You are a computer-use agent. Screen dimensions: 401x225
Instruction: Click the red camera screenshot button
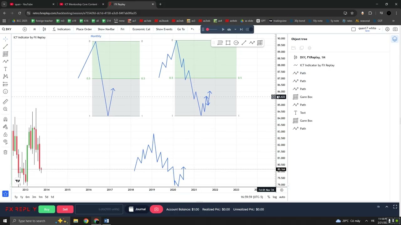point(156,209)
